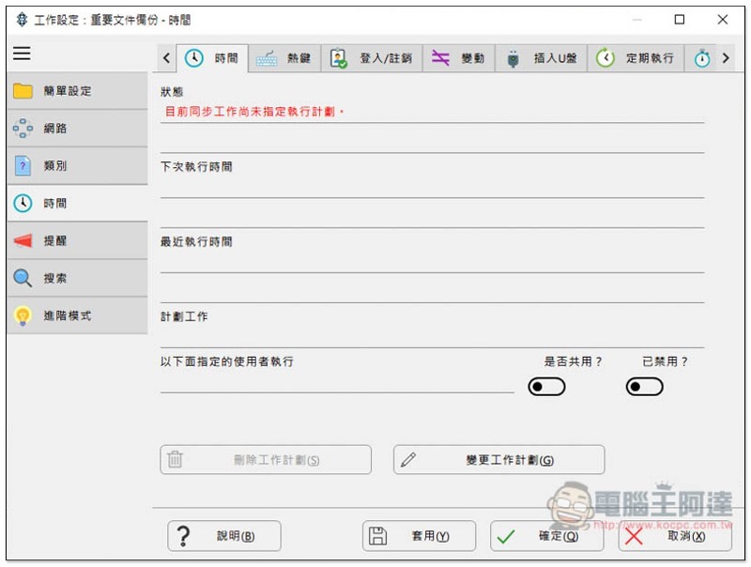
Task: Show earlier tabs with left chevron
Action: coord(166,58)
